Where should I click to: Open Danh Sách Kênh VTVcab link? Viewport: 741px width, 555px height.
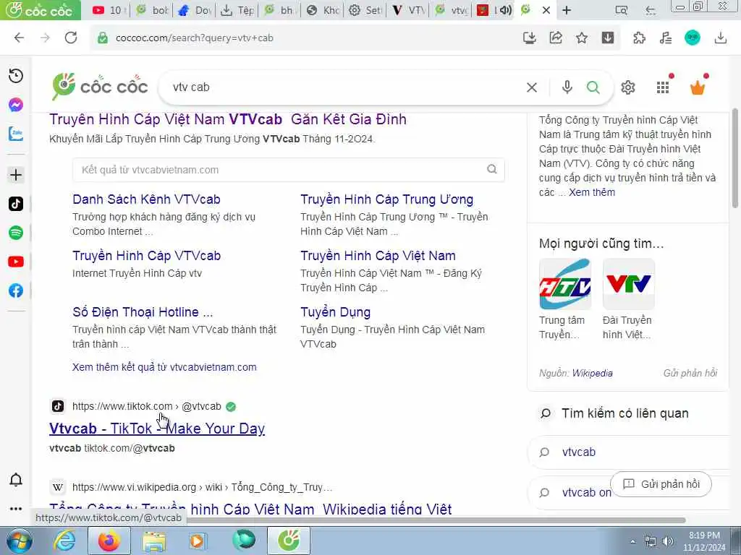tap(146, 199)
